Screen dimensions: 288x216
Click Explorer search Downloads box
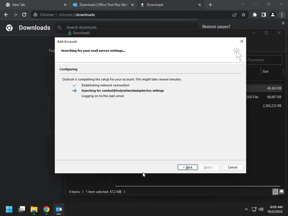pos(264,60)
